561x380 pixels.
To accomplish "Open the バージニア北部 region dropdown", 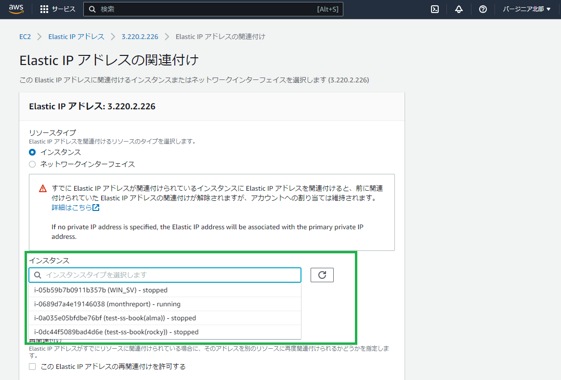I will coord(527,9).
